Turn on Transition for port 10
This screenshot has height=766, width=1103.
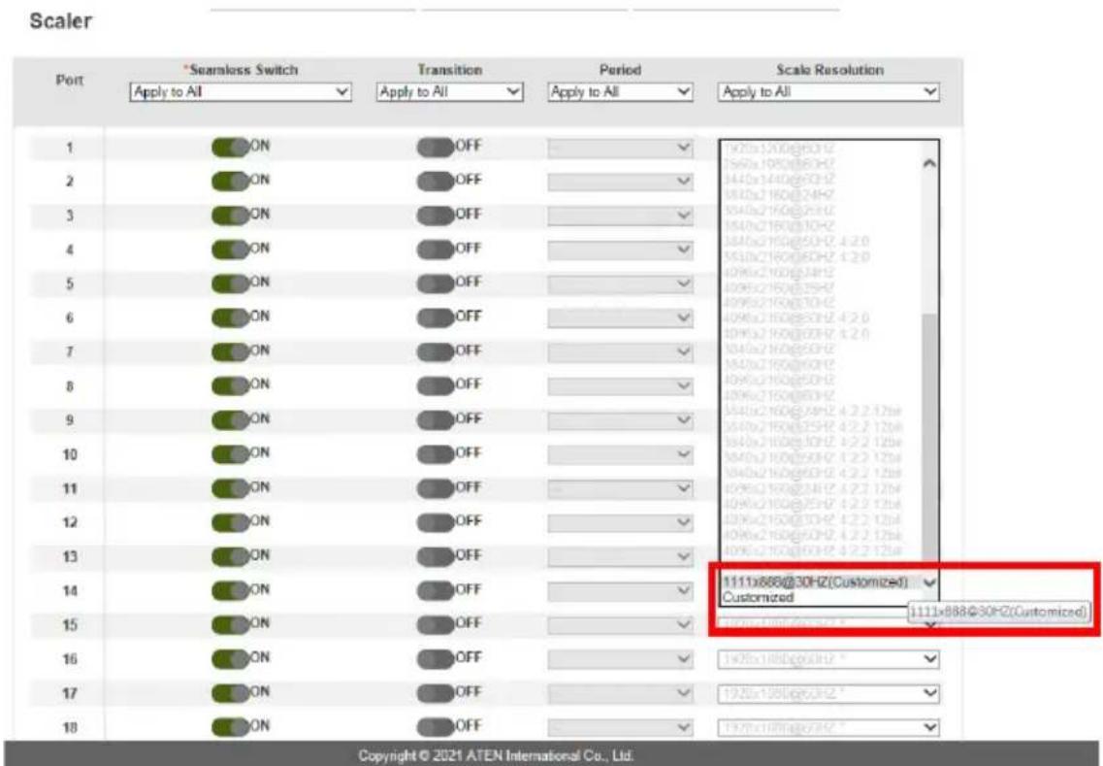click(x=436, y=454)
